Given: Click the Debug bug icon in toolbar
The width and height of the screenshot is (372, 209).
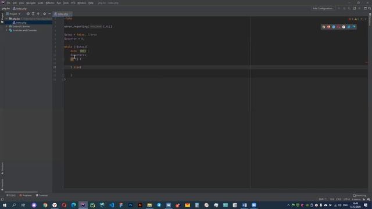Looking at the screenshot, I should (344, 8).
